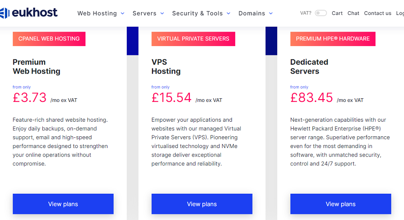
Task: View plans for Dedicated Servers
Action: pos(341,204)
